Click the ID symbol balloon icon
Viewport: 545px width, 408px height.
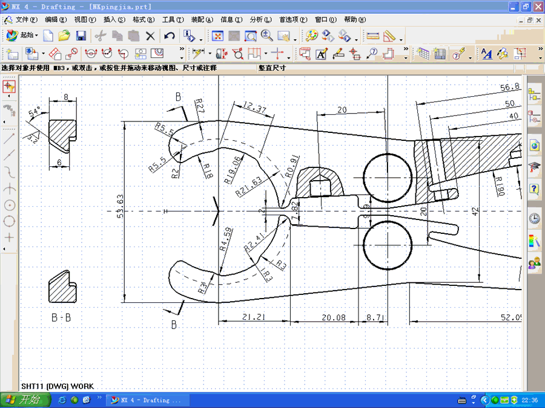(372, 54)
